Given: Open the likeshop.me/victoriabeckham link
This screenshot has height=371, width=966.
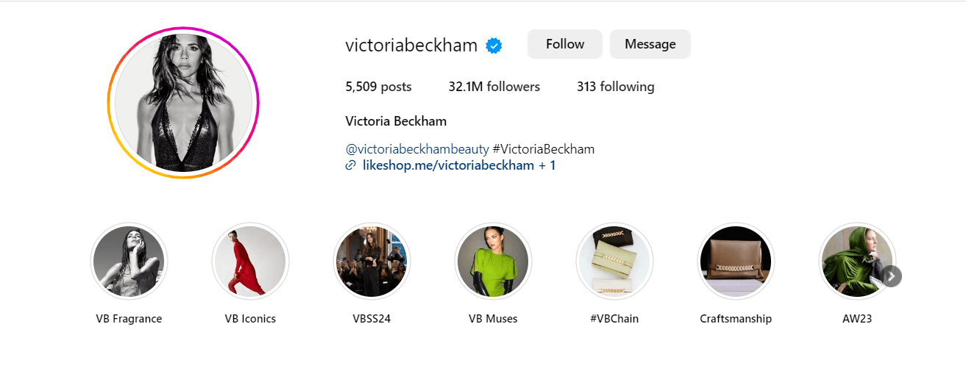Looking at the screenshot, I should pyautogui.click(x=449, y=165).
